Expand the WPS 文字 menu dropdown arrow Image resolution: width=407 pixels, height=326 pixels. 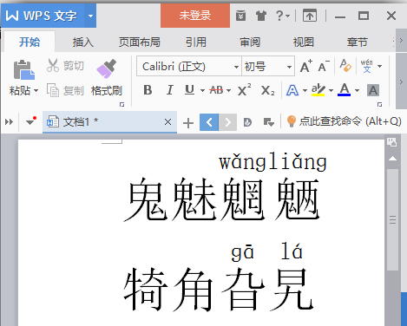click(x=90, y=16)
